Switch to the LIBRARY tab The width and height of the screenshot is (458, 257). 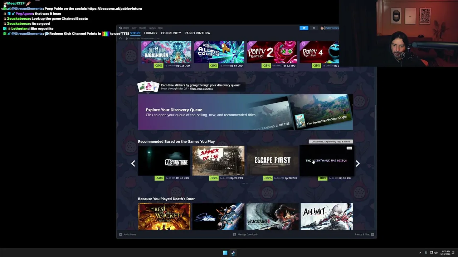coord(151,33)
